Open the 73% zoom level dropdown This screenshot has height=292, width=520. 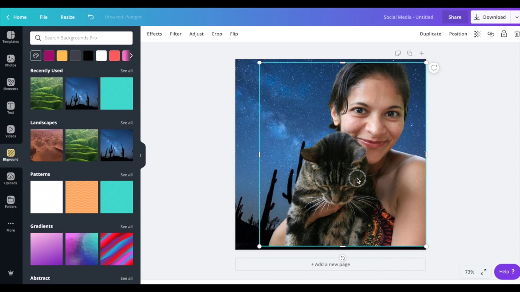470,272
